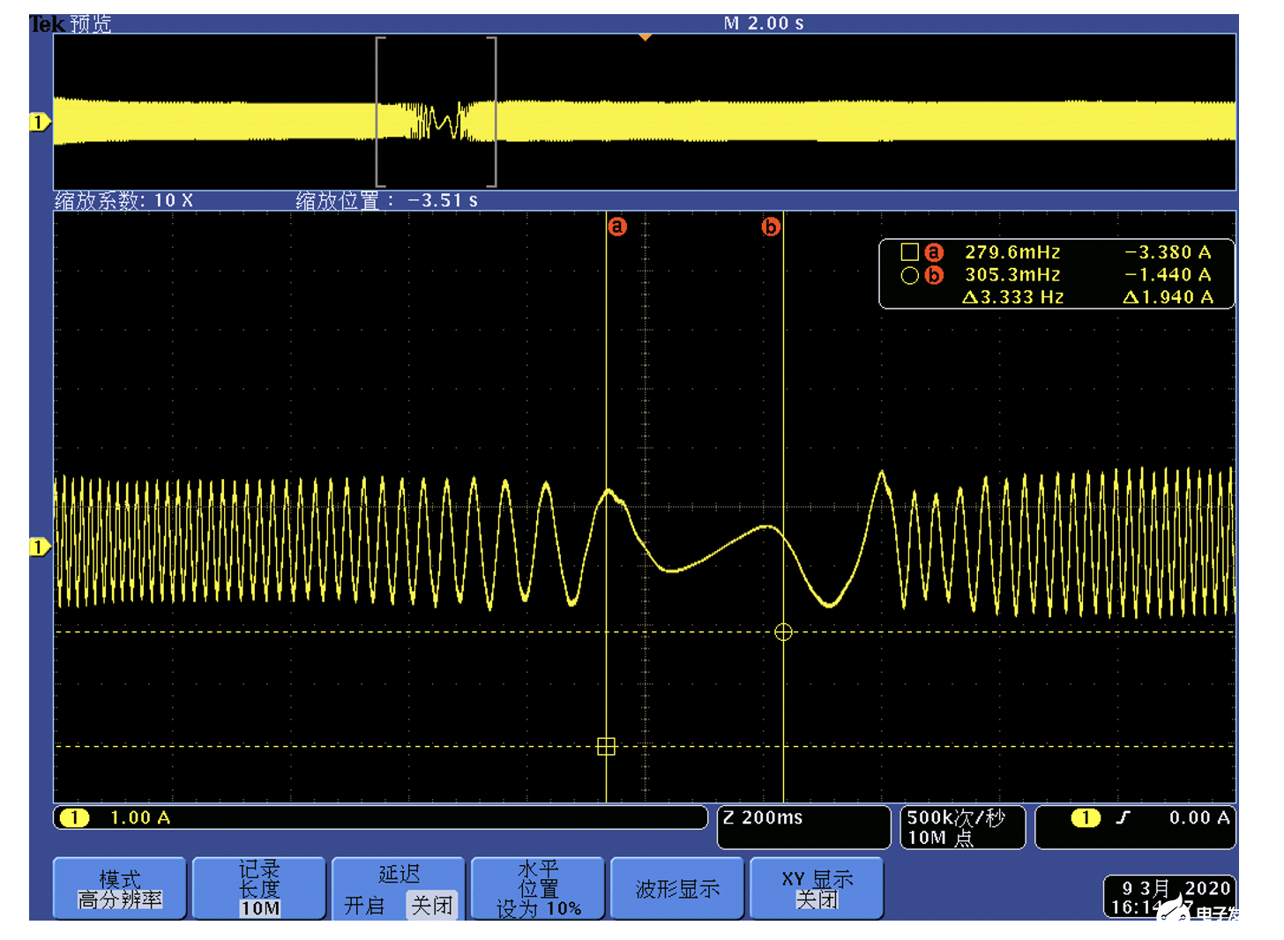Click the orange trigger position marker at the top
Image resolution: width=1284 pixels, height=940 pixels.
(x=645, y=37)
